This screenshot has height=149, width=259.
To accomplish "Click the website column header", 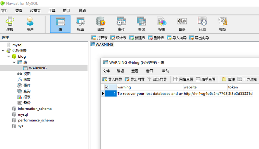I will [x=205, y=87].
